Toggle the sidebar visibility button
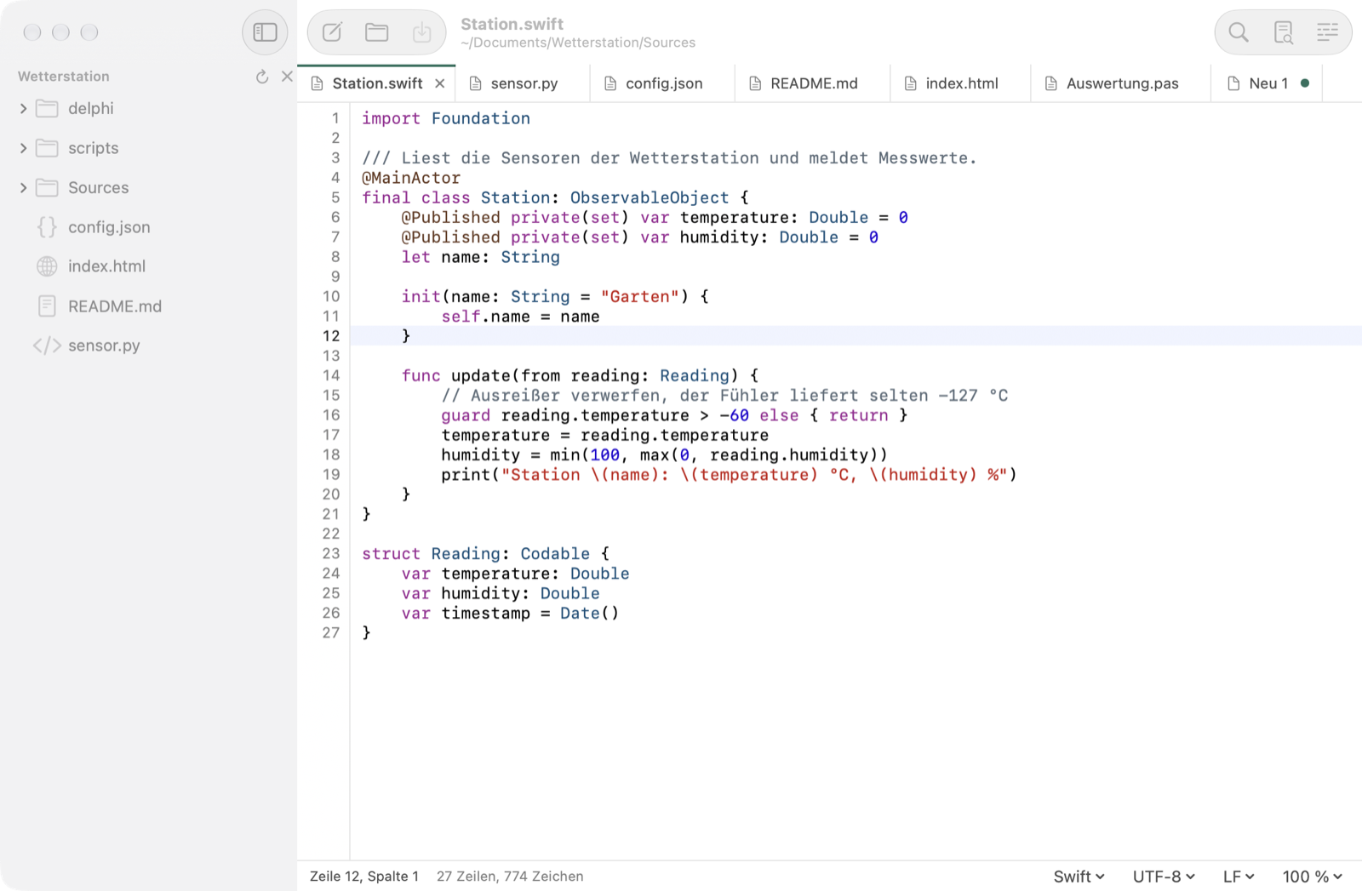The height and width of the screenshot is (891, 1362). 265,32
